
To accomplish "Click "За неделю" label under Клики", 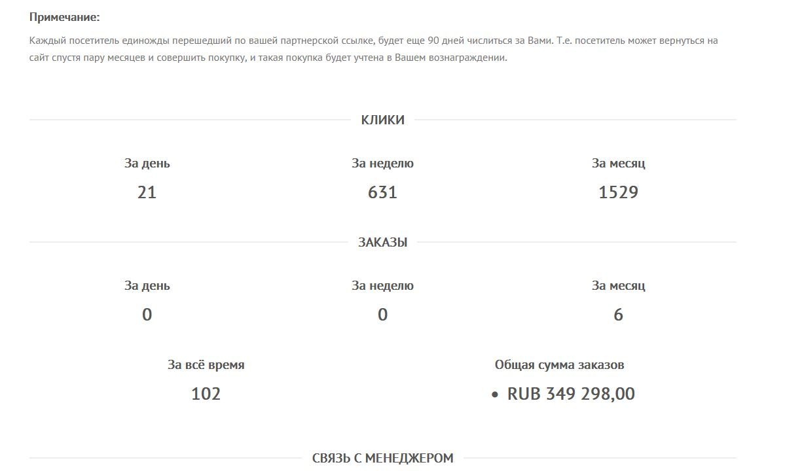I will coord(382,164).
